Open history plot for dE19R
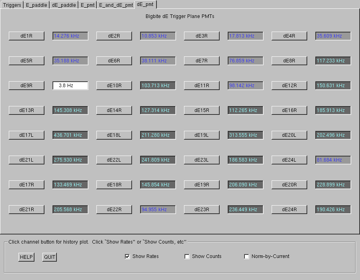360x280 pixels. tap(202, 185)
